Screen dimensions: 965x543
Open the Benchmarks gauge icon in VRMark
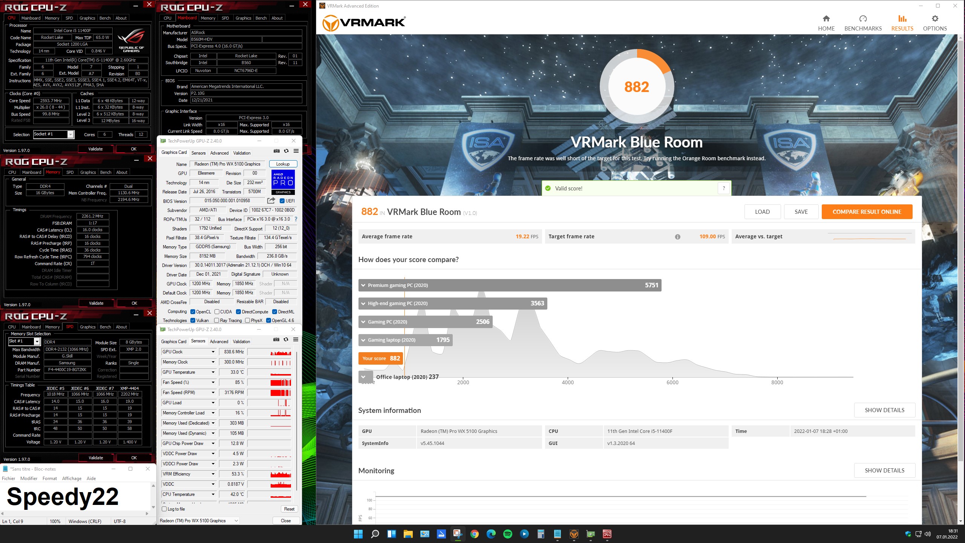(863, 18)
